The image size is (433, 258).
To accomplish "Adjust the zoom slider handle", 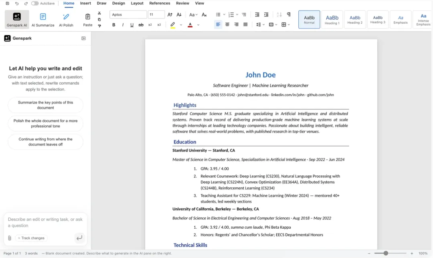I will 386,253.
